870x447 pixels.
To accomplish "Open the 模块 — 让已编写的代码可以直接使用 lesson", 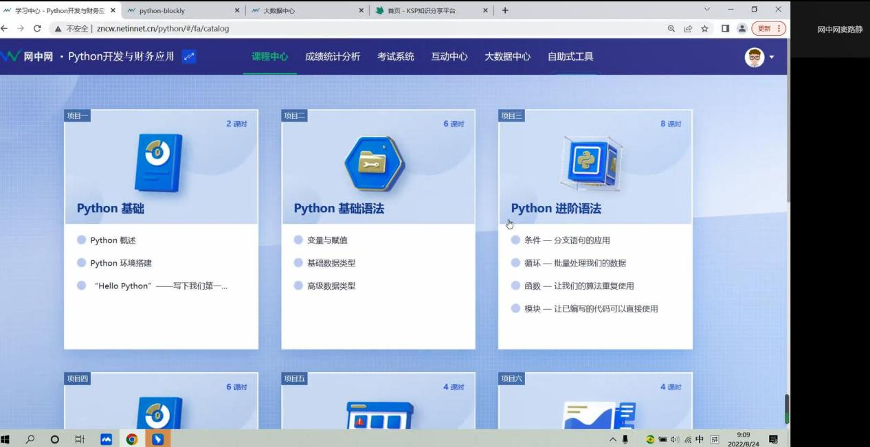I will 591,308.
